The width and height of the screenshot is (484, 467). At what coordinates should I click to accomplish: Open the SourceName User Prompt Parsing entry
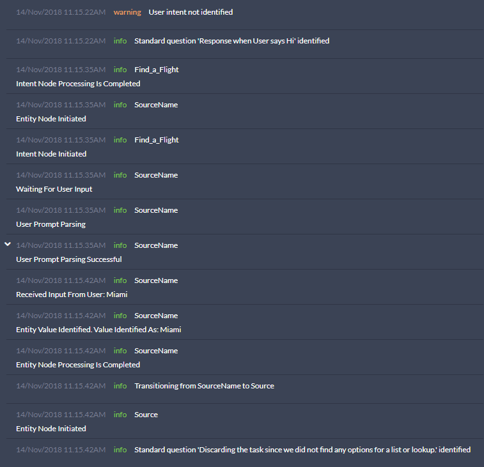[245, 217]
